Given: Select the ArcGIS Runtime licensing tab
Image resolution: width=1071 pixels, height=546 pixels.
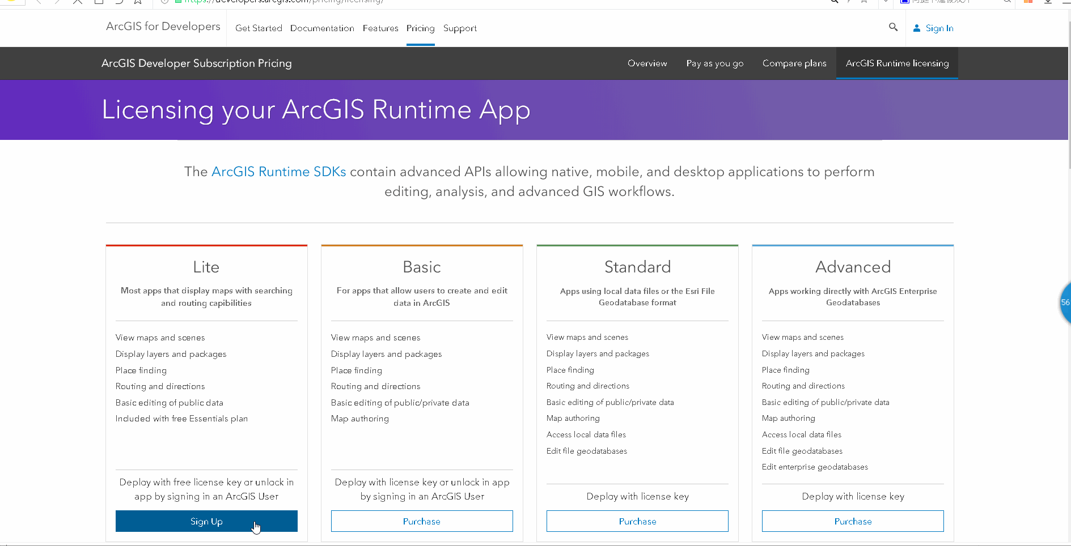Looking at the screenshot, I should 897,63.
